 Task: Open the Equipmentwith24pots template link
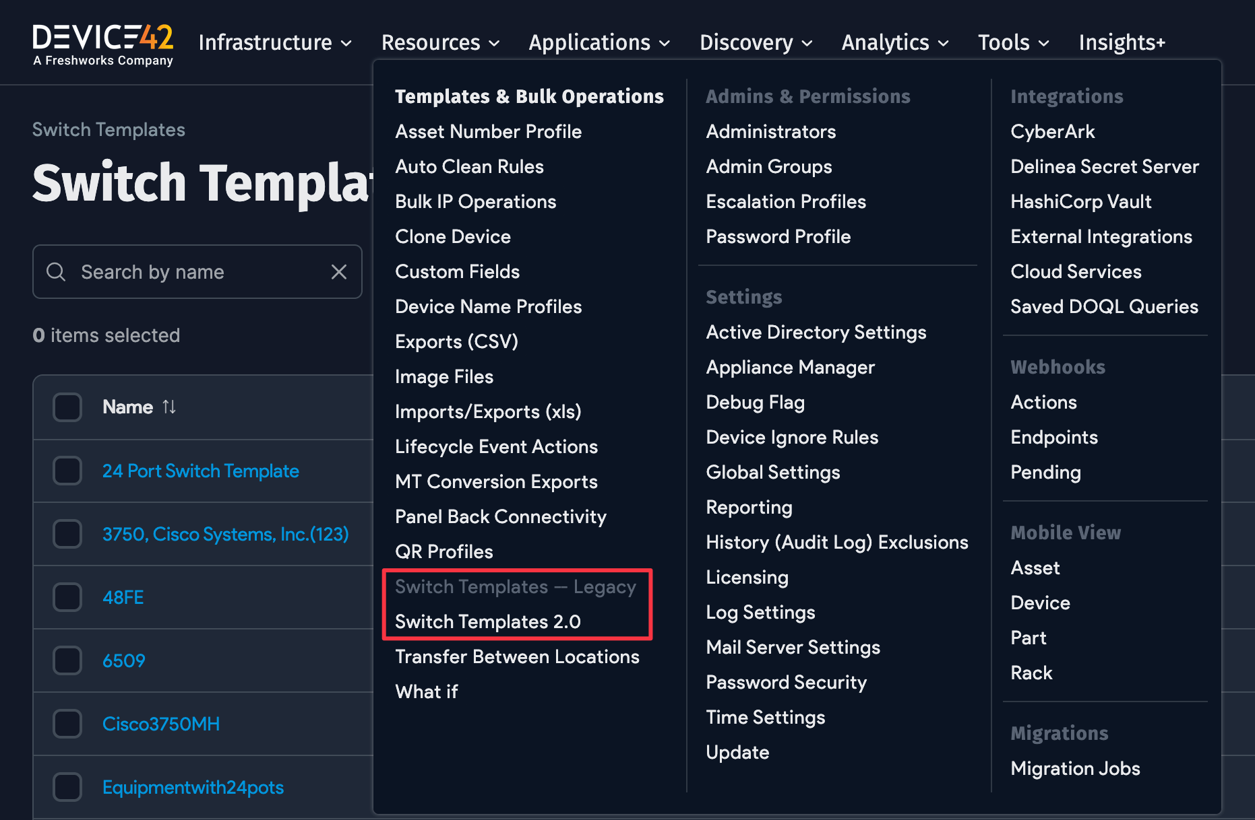[193, 787]
